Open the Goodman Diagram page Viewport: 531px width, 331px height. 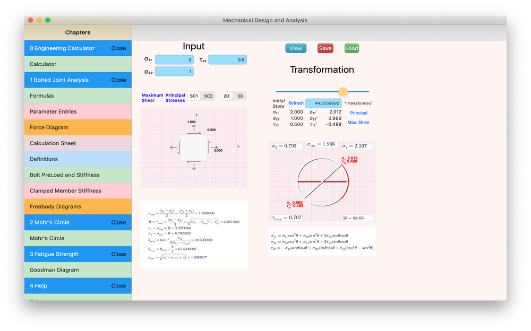[78, 270]
